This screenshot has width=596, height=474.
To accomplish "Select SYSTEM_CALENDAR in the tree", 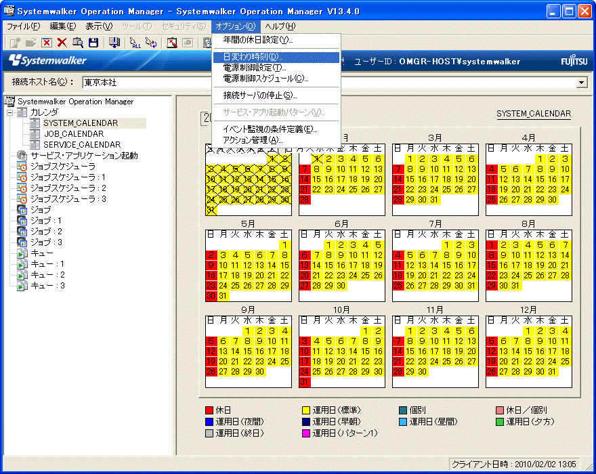I will pos(81,123).
